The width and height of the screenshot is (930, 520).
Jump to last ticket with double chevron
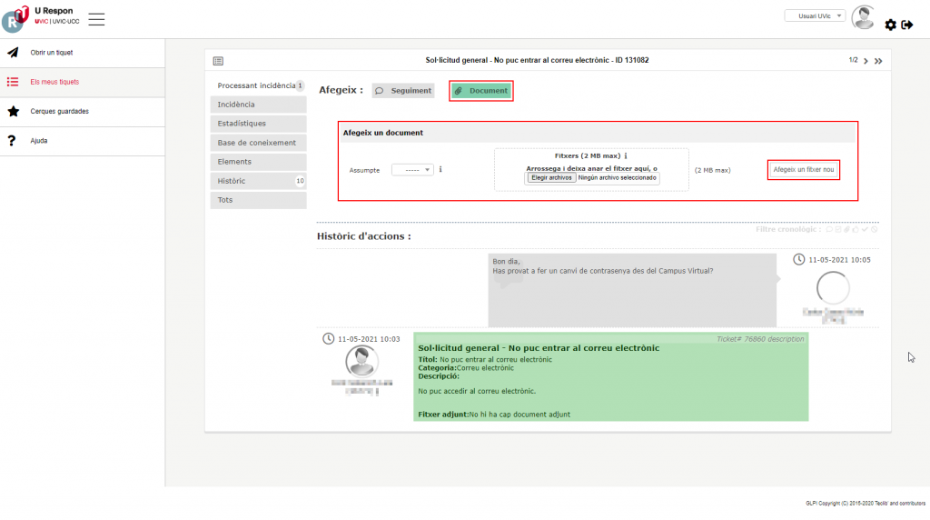878,61
